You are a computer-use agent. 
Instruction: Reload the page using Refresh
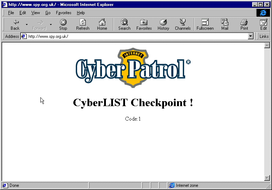click(83, 24)
